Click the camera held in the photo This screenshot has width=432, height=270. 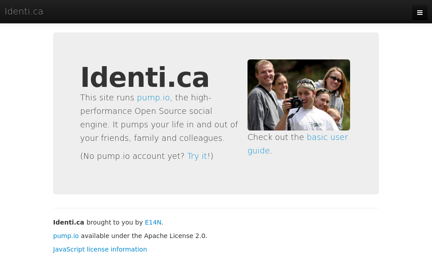295,102
